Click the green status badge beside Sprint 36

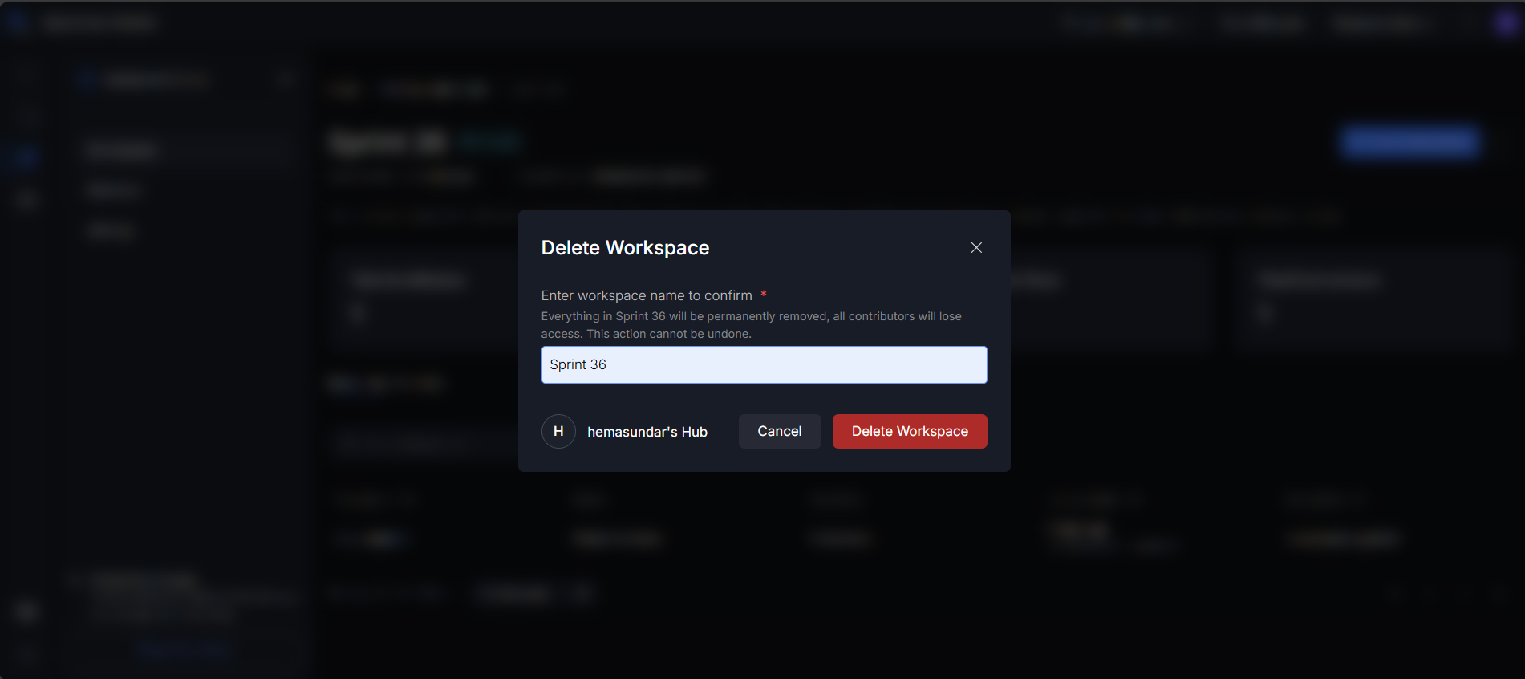click(x=490, y=143)
